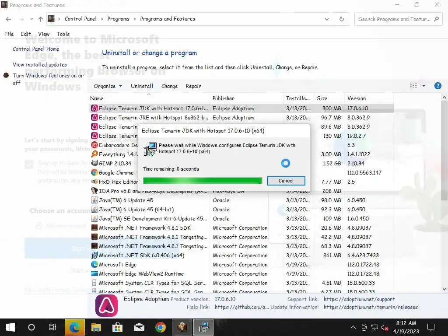
Task: Click the muted volume tray icon
Action: (x=385, y=327)
